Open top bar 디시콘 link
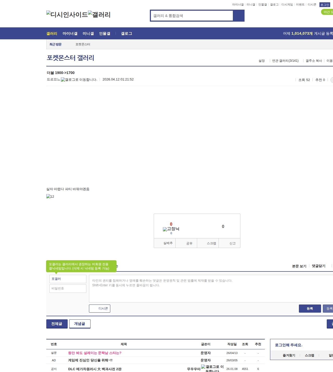 click(312, 5)
